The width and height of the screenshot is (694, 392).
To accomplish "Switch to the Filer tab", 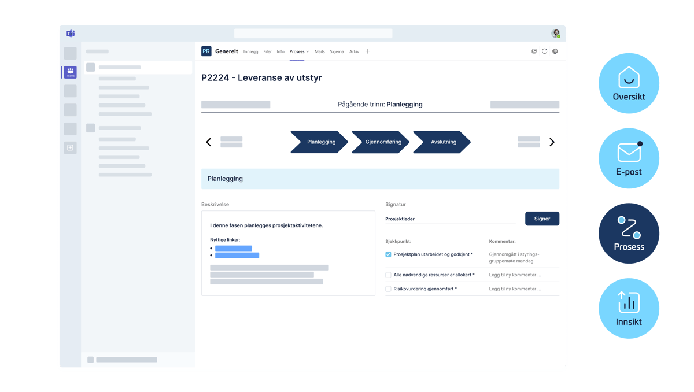I will [267, 51].
